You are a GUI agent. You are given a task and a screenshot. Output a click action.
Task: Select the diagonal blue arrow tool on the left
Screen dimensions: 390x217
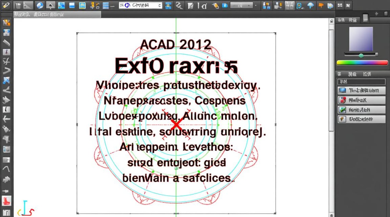(6, 80)
